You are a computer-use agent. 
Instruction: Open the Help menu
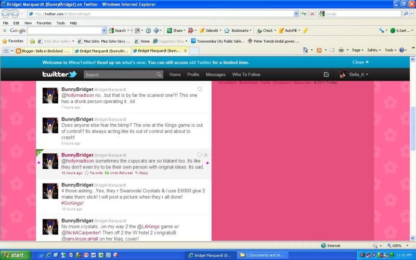click(x=73, y=23)
